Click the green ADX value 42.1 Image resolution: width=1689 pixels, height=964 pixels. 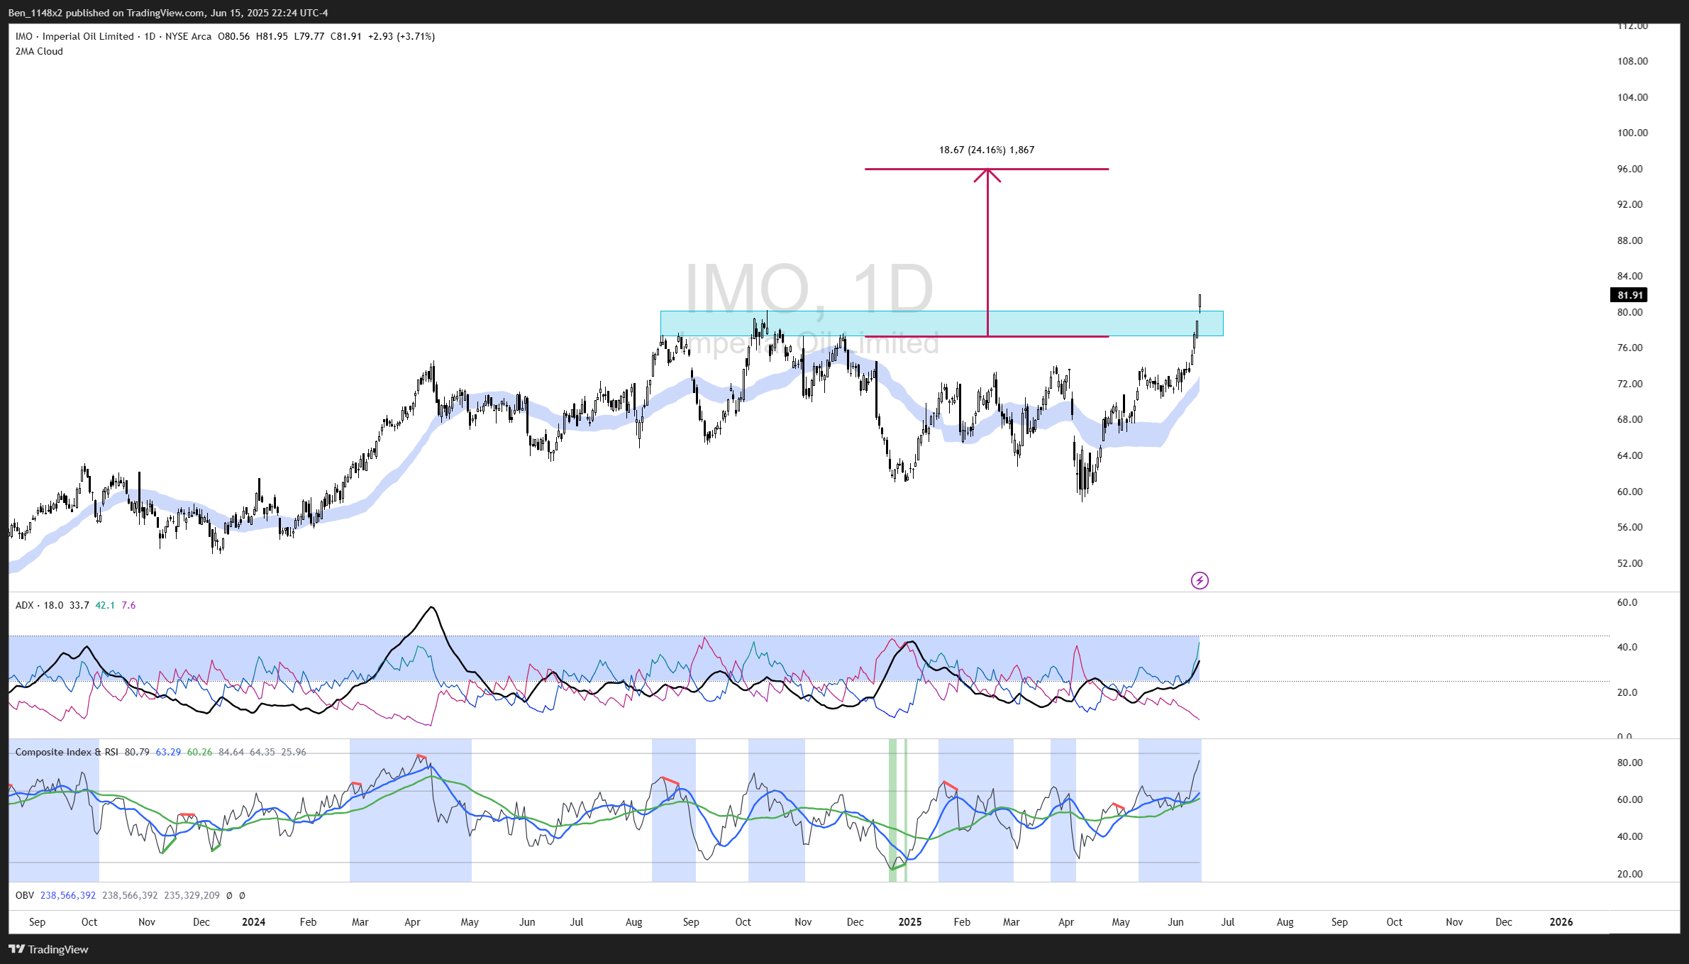(105, 605)
